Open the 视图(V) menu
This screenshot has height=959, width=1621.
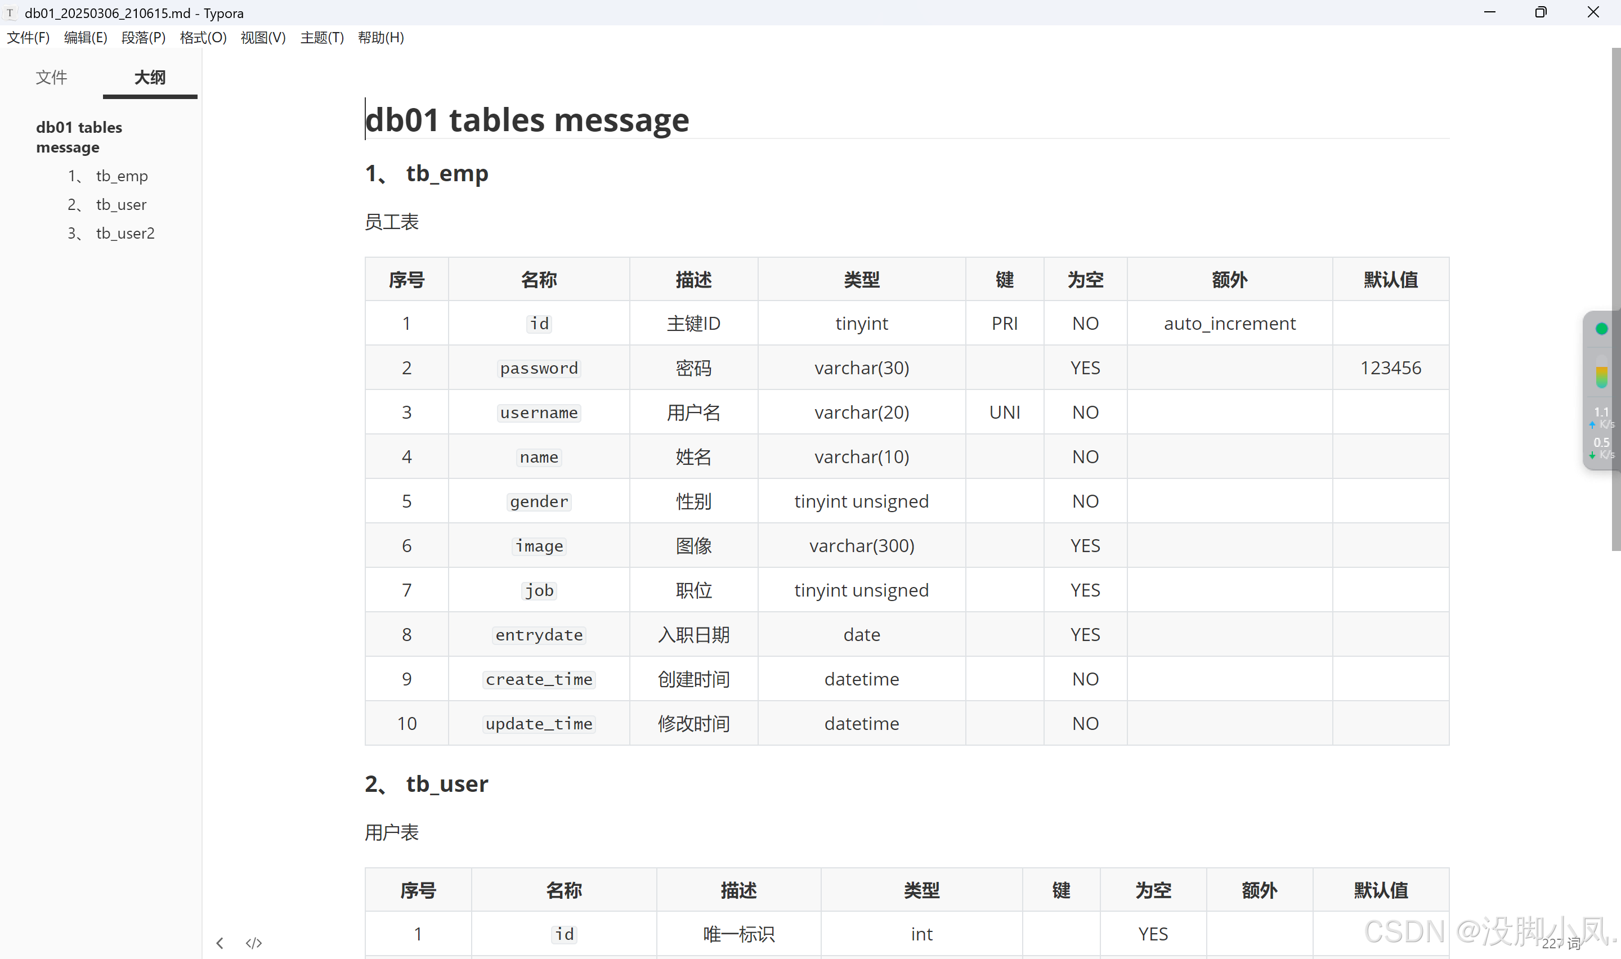pos(262,38)
